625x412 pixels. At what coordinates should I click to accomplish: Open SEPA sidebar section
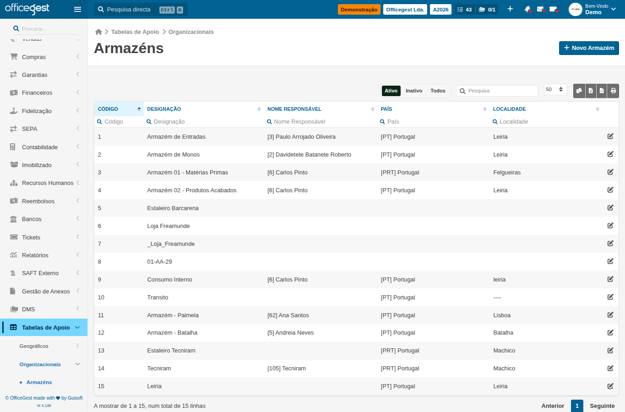coord(44,129)
